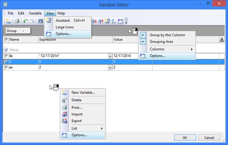Toggle the flag on row $a
The image size is (228, 145).
click(6, 56)
